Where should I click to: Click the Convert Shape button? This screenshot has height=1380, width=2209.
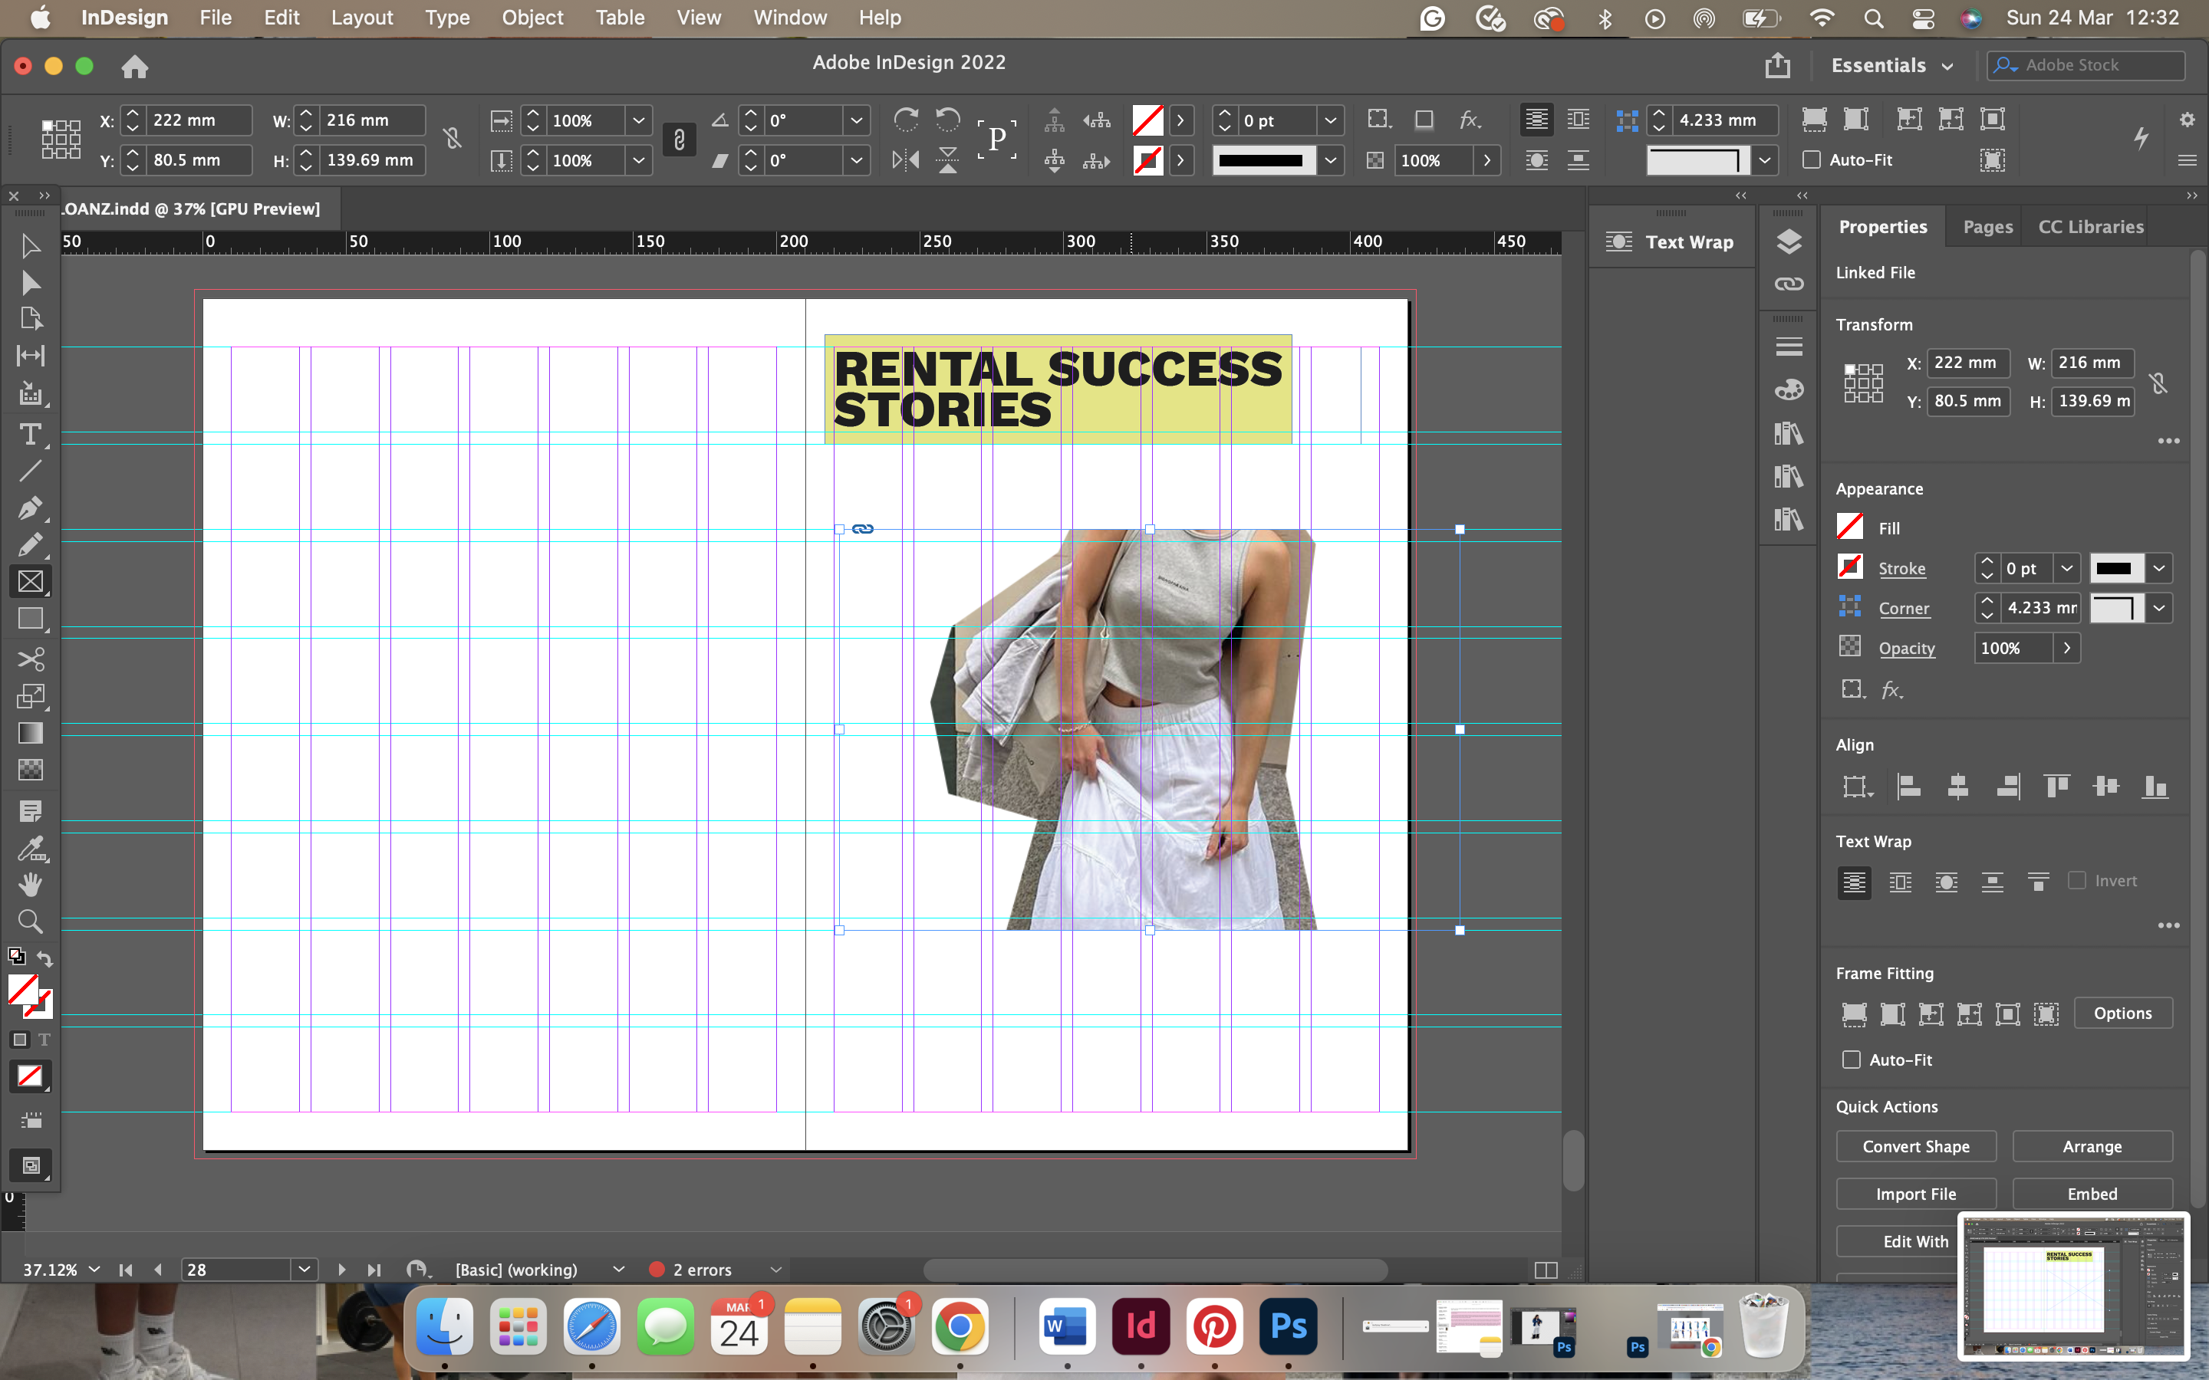[x=1915, y=1146]
